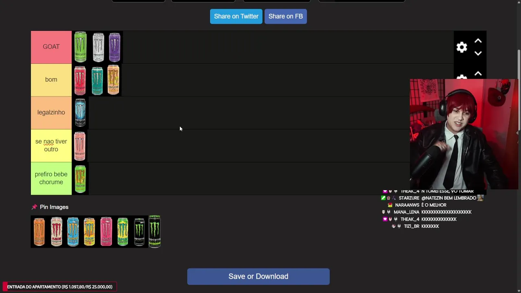Click the streamer webcam overlay
The height and width of the screenshot is (293, 521).
(x=464, y=134)
